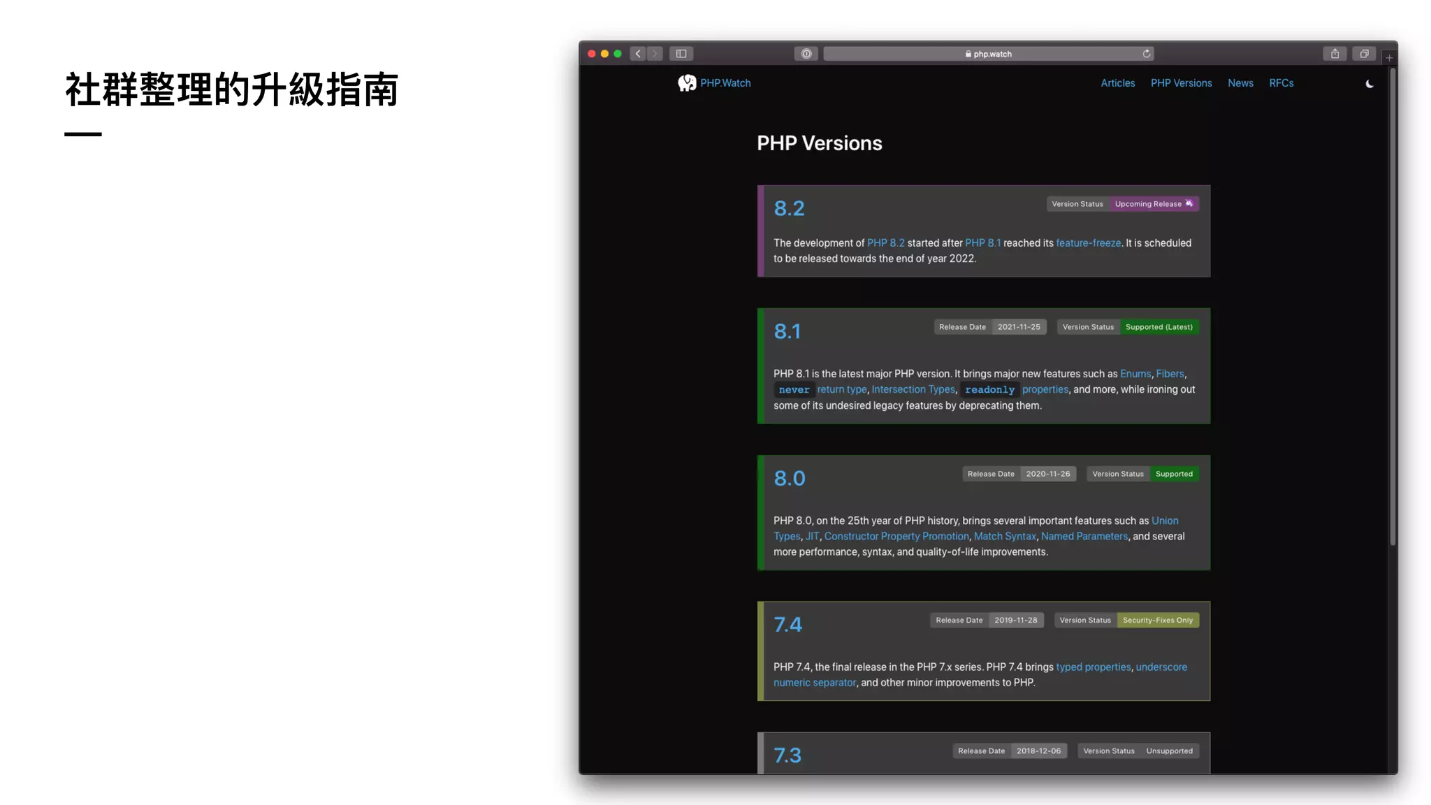The width and height of the screenshot is (1431, 805).
Task: Click the privacy shield icon
Action: pyautogui.click(x=806, y=54)
